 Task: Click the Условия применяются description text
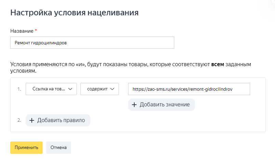[x=102, y=64]
